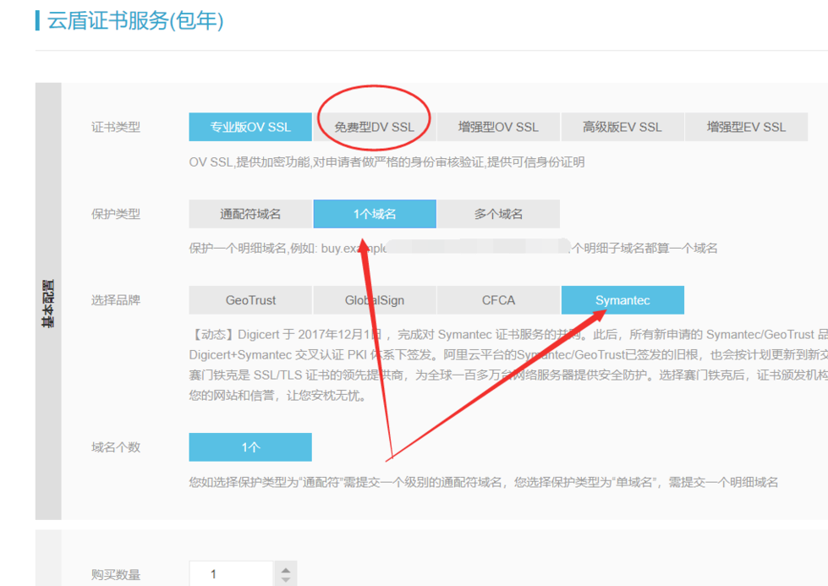The height and width of the screenshot is (586, 828).
Task: Click the 【动态】Digicert announcement text
Action: [508, 364]
